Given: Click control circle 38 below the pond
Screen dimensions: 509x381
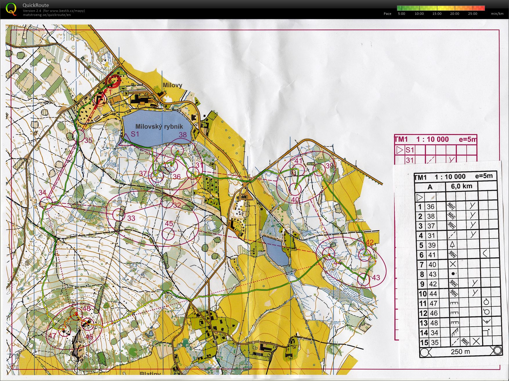Looking at the screenshot, I should (x=177, y=150).
